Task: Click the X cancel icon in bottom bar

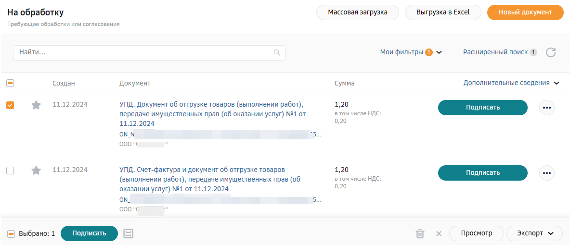Action: pyautogui.click(x=439, y=233)
